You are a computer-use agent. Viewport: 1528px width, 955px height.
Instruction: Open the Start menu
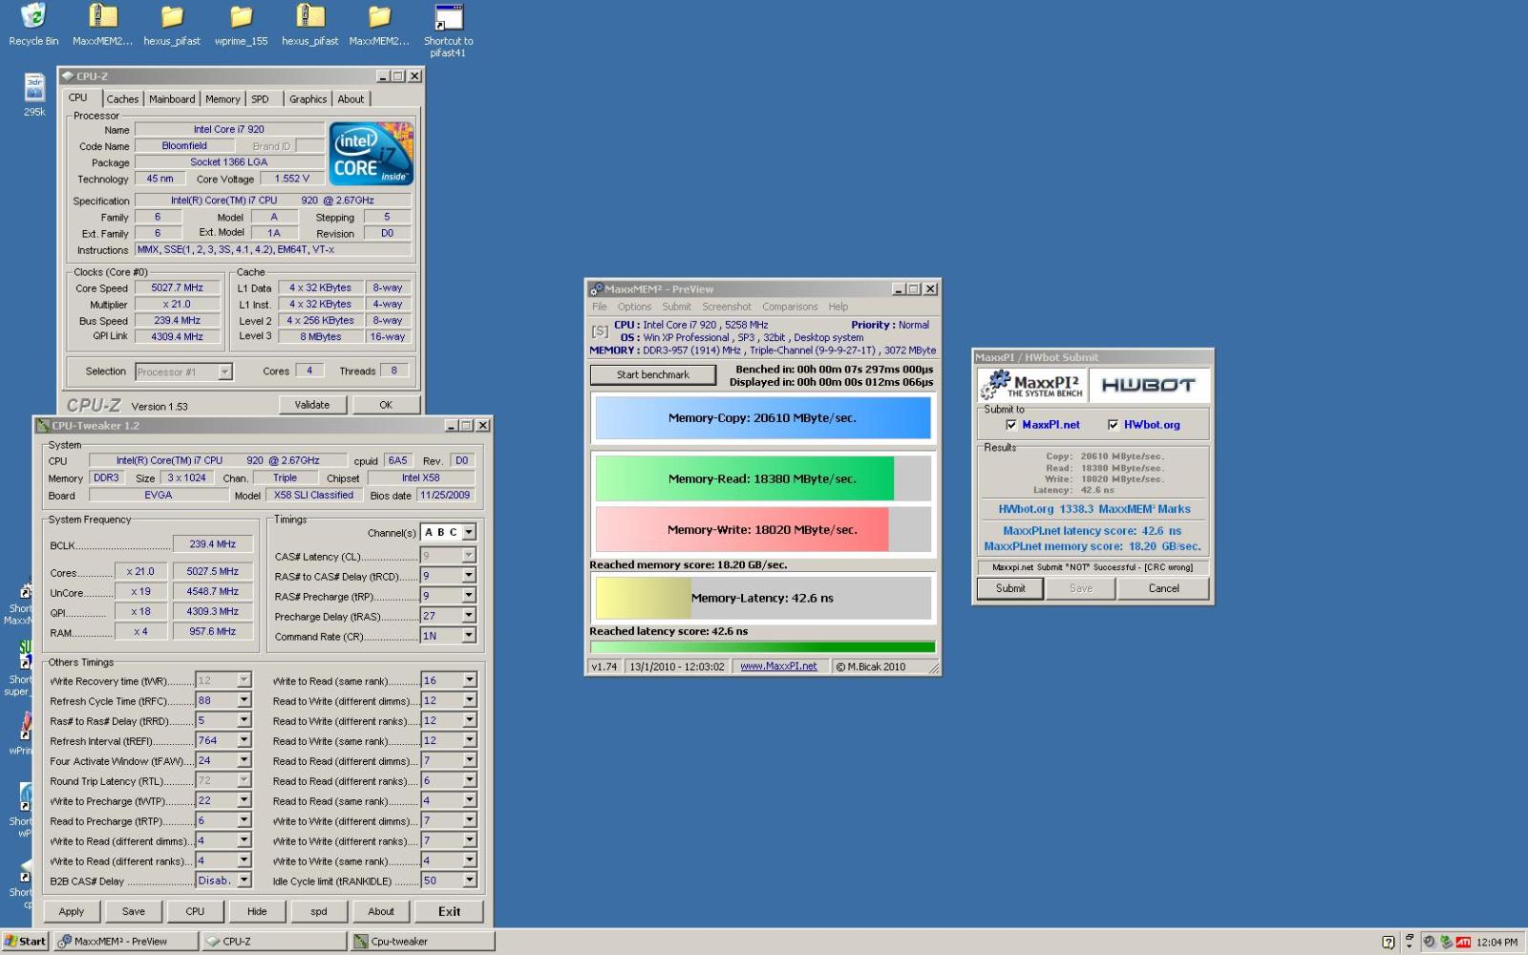click(25, 942)
